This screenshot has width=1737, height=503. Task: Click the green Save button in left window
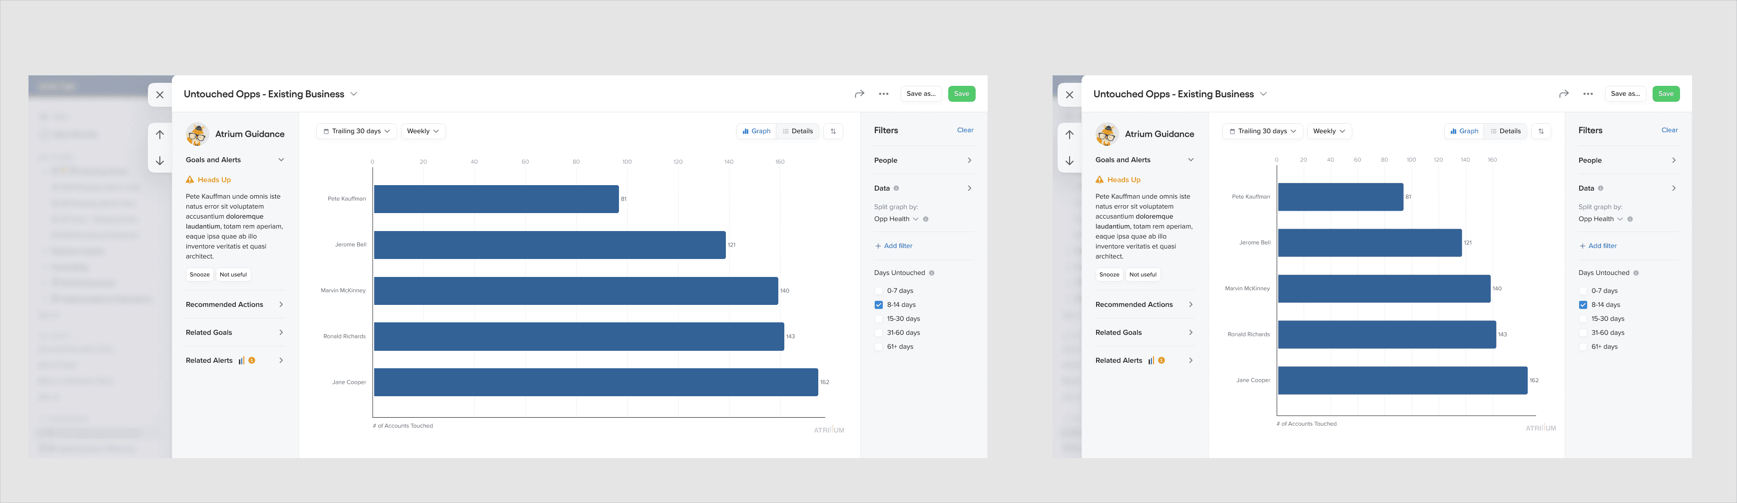click(x=962, y=94)
